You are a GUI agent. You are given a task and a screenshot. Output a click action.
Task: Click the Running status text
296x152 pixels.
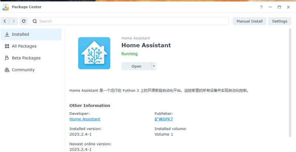click(x=129, y=54)
